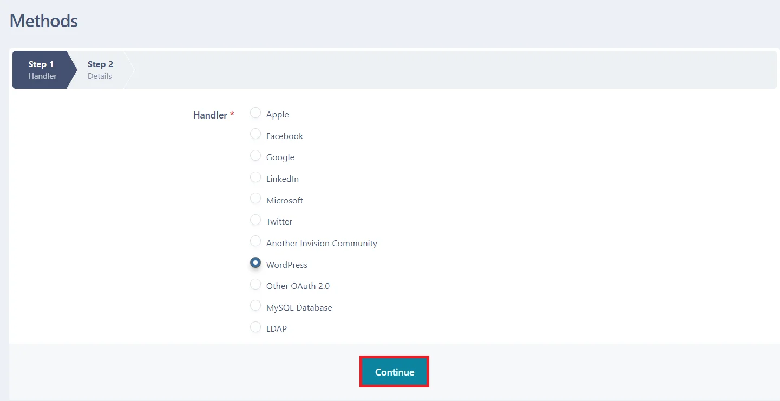Image resolution: width=780 pixels, height=401 pixels.
Task: Choose the LinkedIn handler option
Action: [255, 177]
